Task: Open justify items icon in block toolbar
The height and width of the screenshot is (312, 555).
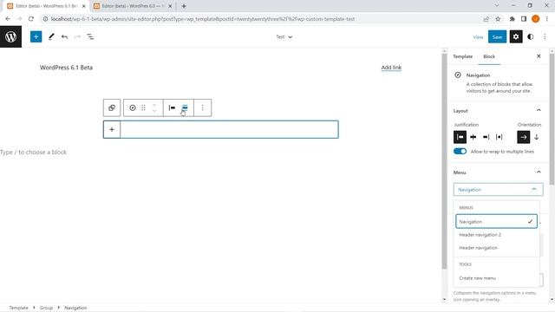Action: point(172,107)
